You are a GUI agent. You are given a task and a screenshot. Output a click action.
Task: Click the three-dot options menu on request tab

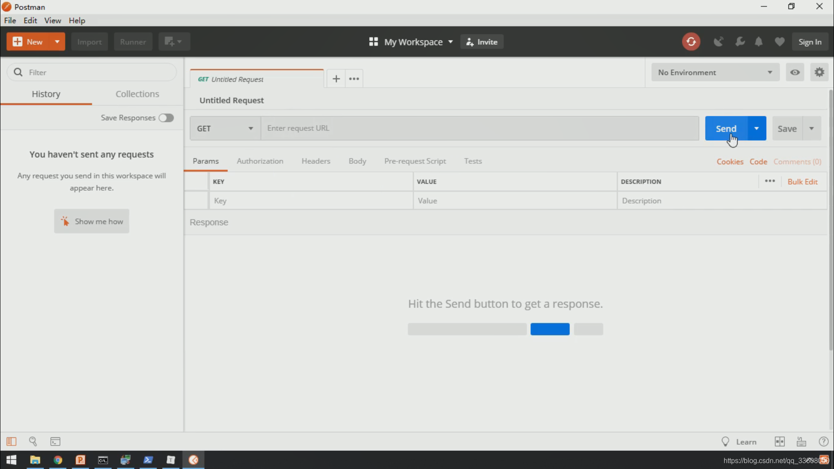click(x=354, y=79)
